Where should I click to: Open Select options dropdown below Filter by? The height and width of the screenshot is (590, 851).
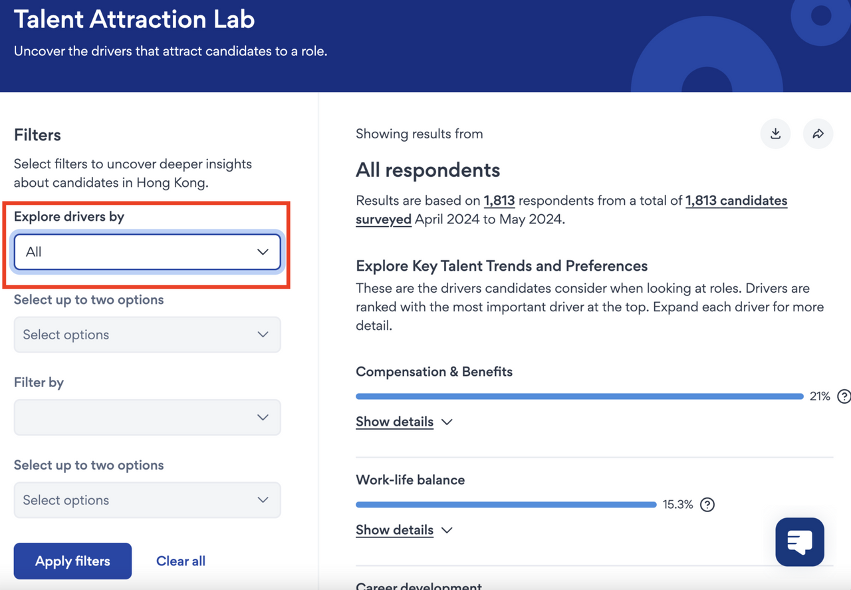pos(147,500)
